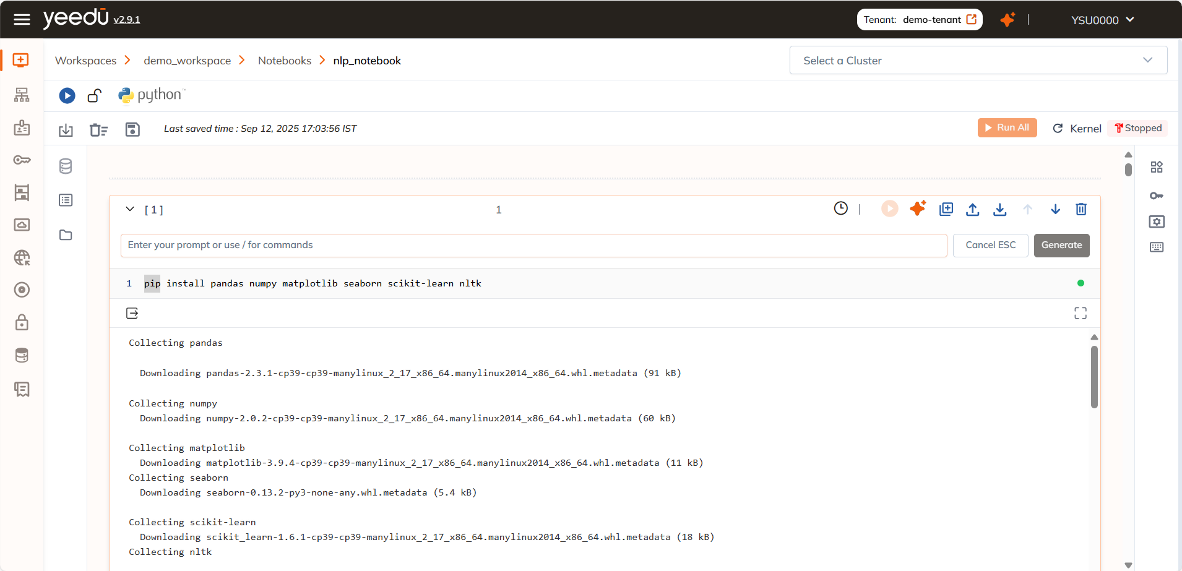Click the blue run notebook play icon
This screenshot has width=1182, height=571.
click(67, 95)
